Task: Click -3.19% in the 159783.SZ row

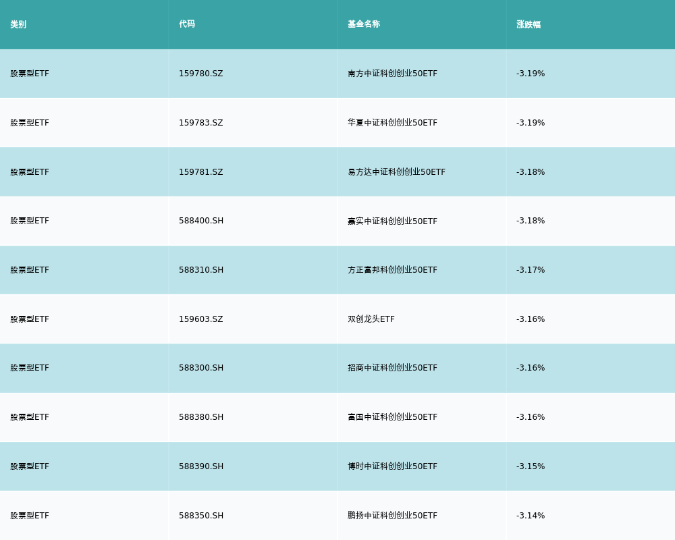Action: (x=531, y=123)
